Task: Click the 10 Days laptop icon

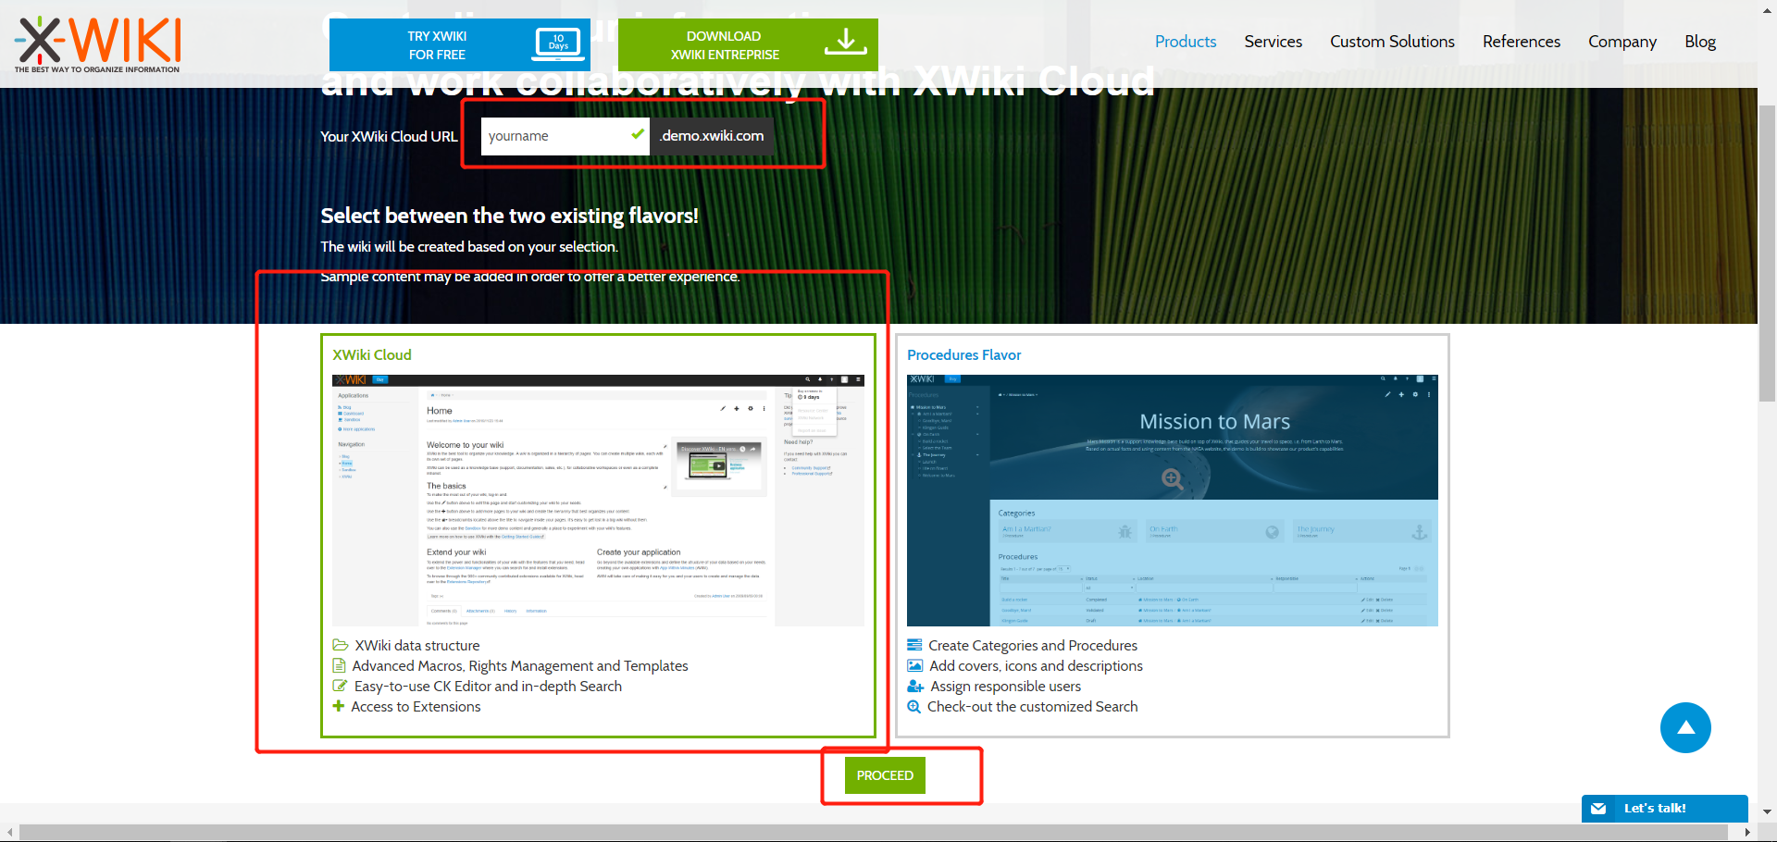Action: pyautogui.click(x=558, y=43)
